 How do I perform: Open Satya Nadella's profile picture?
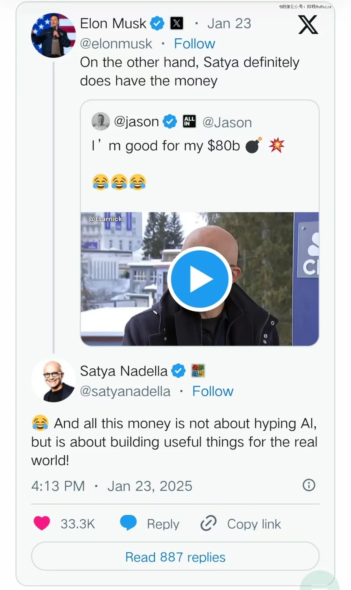tap(53, 381)
